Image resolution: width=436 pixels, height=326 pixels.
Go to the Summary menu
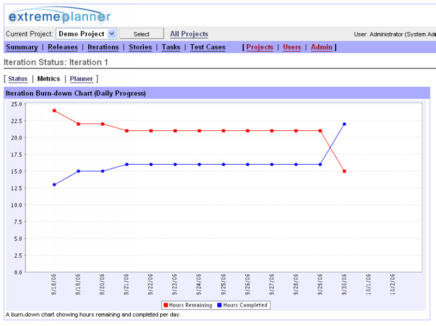[22, 47]
